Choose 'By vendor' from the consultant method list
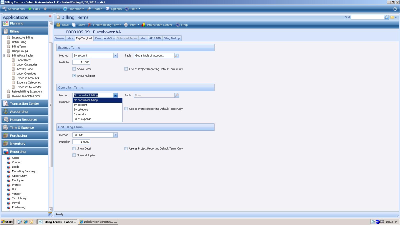This screenshot has height=225, width=400. [80, 114]
